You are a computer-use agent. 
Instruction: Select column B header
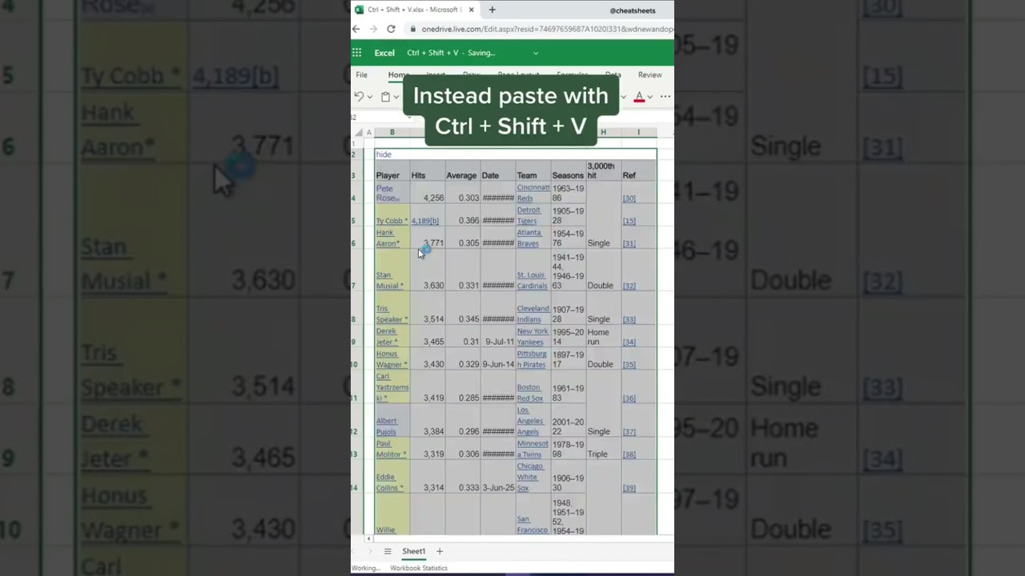(392, 132)
